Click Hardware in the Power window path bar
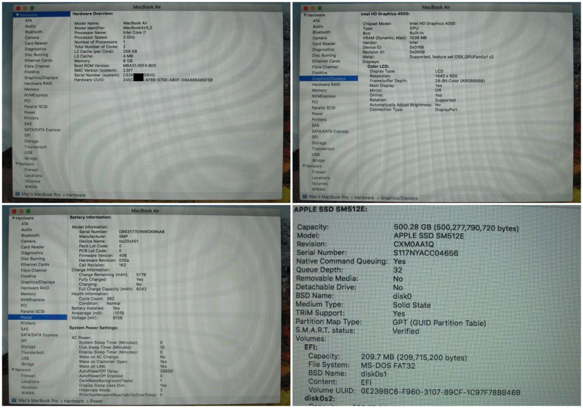Image resolution: width=583 pixels, height=408 pixels. [x=73, y=401]
